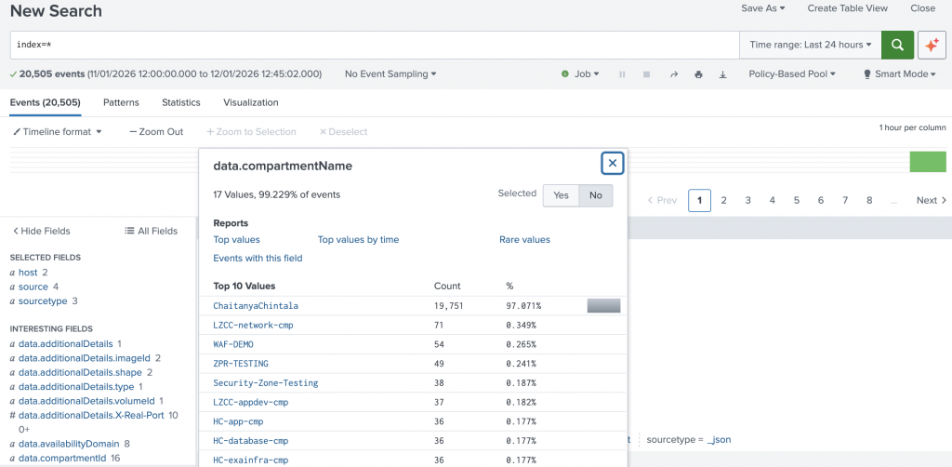This screenshot has width=952, height=467.
Task: Switch to the Patterns tab
Action: [121, 102]
